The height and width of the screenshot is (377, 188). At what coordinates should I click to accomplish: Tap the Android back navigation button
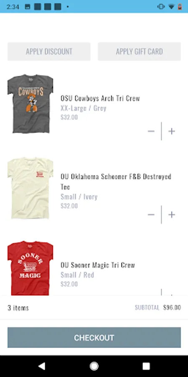pyautogui.click(x=42, y=366)
